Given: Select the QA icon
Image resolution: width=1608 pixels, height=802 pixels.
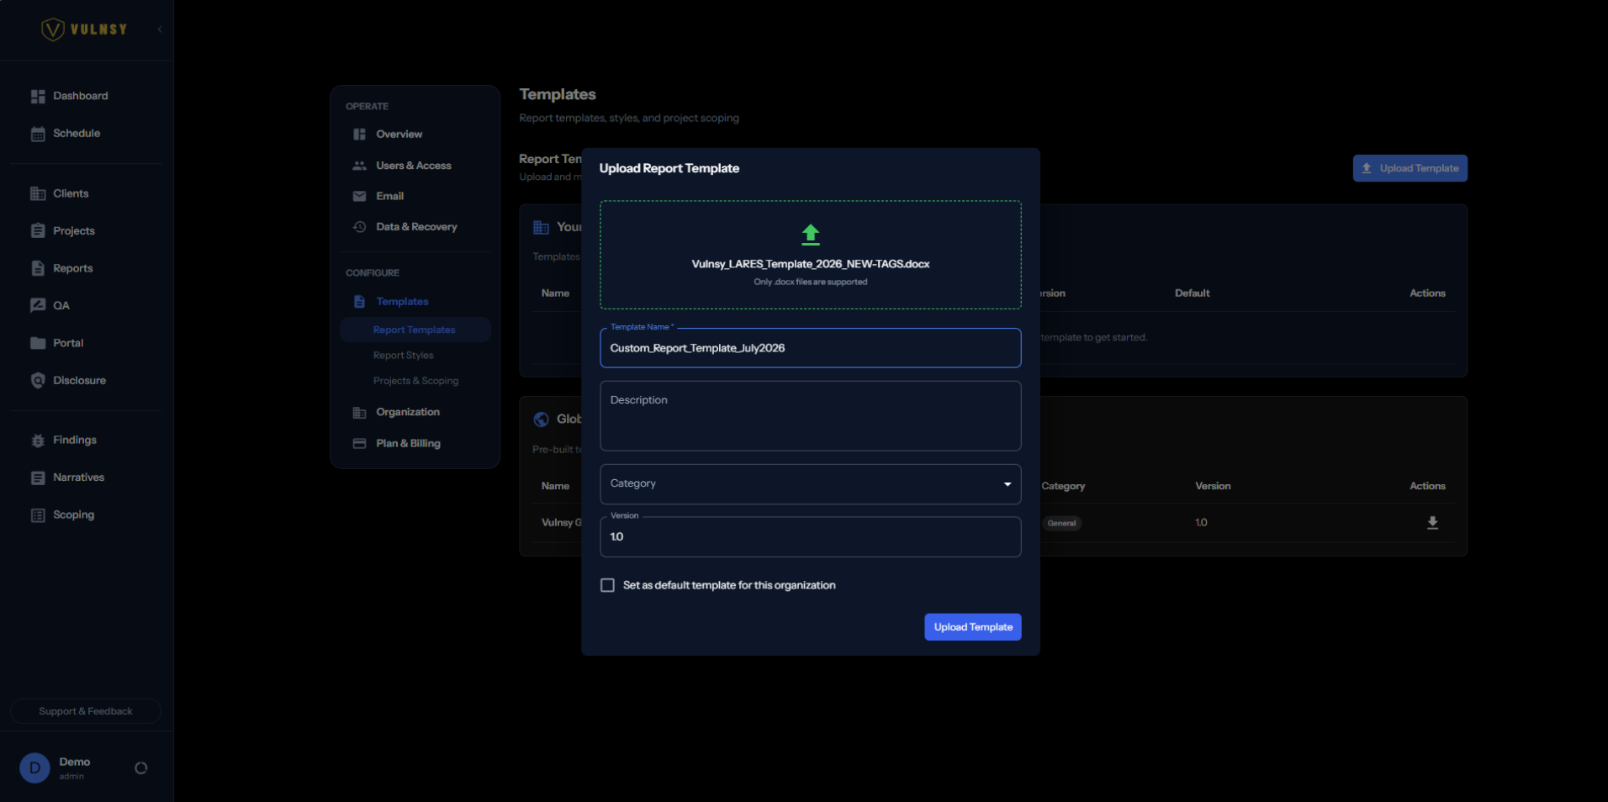Looking at the screenshot, I should click(x=38, y=305).
